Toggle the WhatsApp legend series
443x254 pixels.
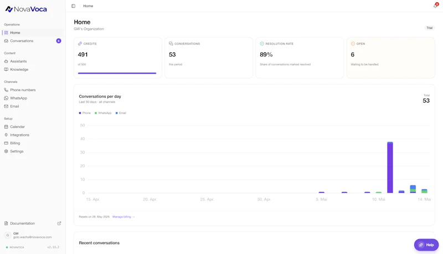tap(103, 113)
